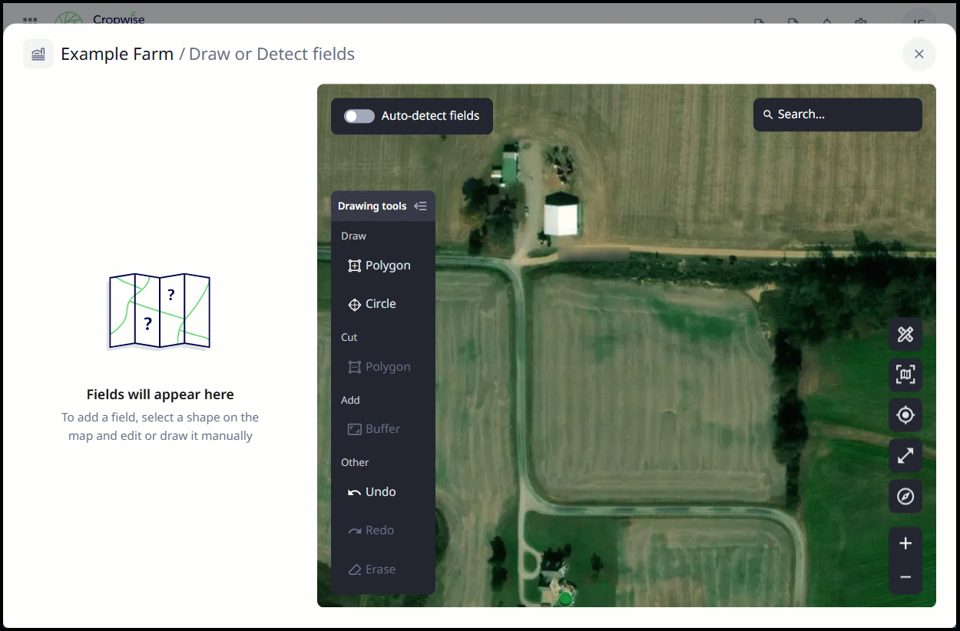Zoom out of the map
The width and height of the screenshot is (960, 631).
[x=905, y=577]
